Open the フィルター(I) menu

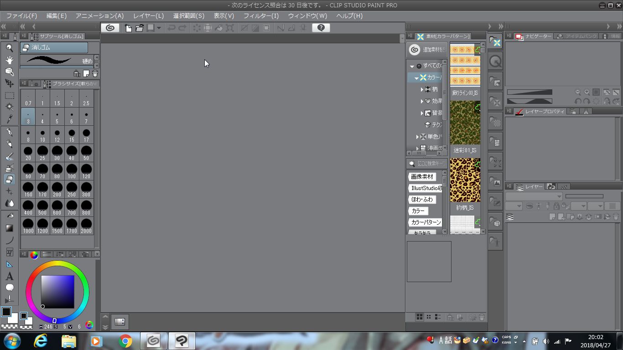(x=260, y=16)
